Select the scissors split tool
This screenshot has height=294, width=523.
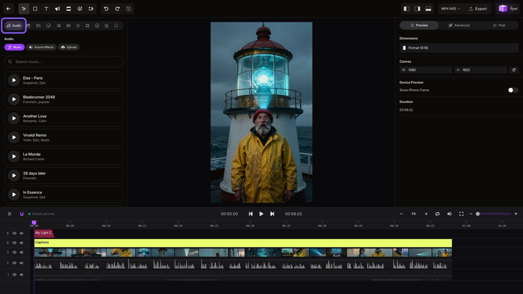coord(10,214)
